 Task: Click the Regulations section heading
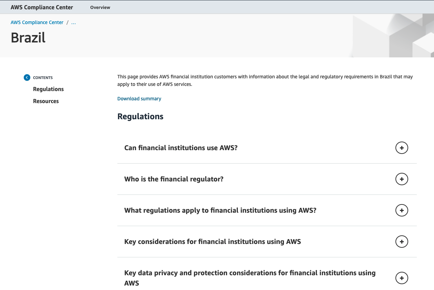(140, 116)
